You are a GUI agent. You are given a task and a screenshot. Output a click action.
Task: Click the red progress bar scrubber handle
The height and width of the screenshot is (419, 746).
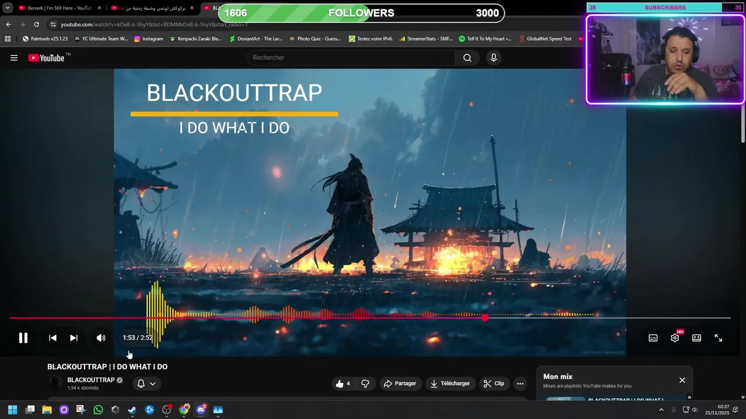point(485,318)
